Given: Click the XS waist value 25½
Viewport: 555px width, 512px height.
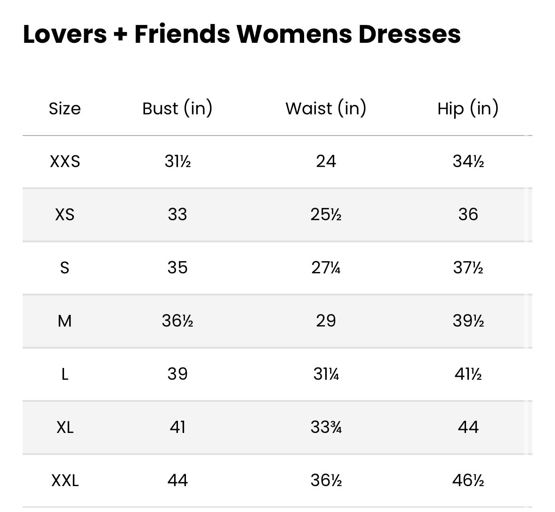Looking at the screenshot, I should coord(326,215).
